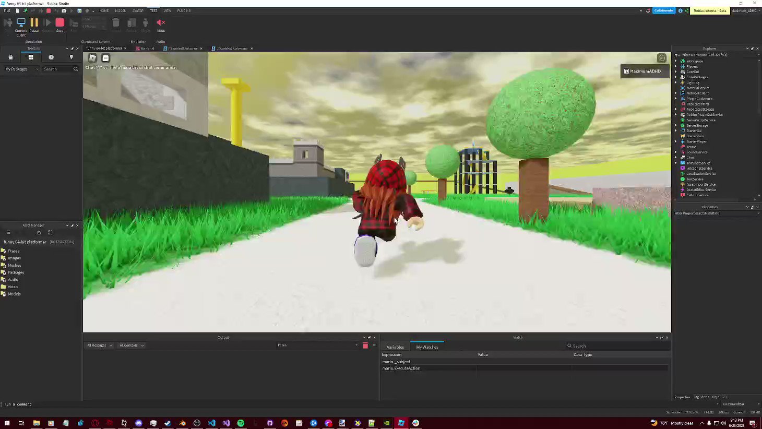
Task: Select SoundService in Explorer
Action: pyautogui.click(x=697, y=152)
